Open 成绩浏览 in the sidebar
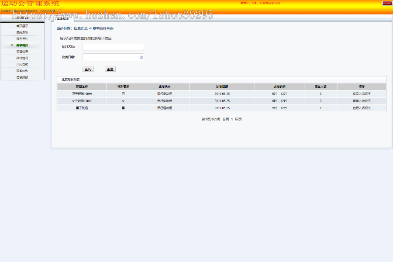Screen dimensions: 393x262 (22, 32)
